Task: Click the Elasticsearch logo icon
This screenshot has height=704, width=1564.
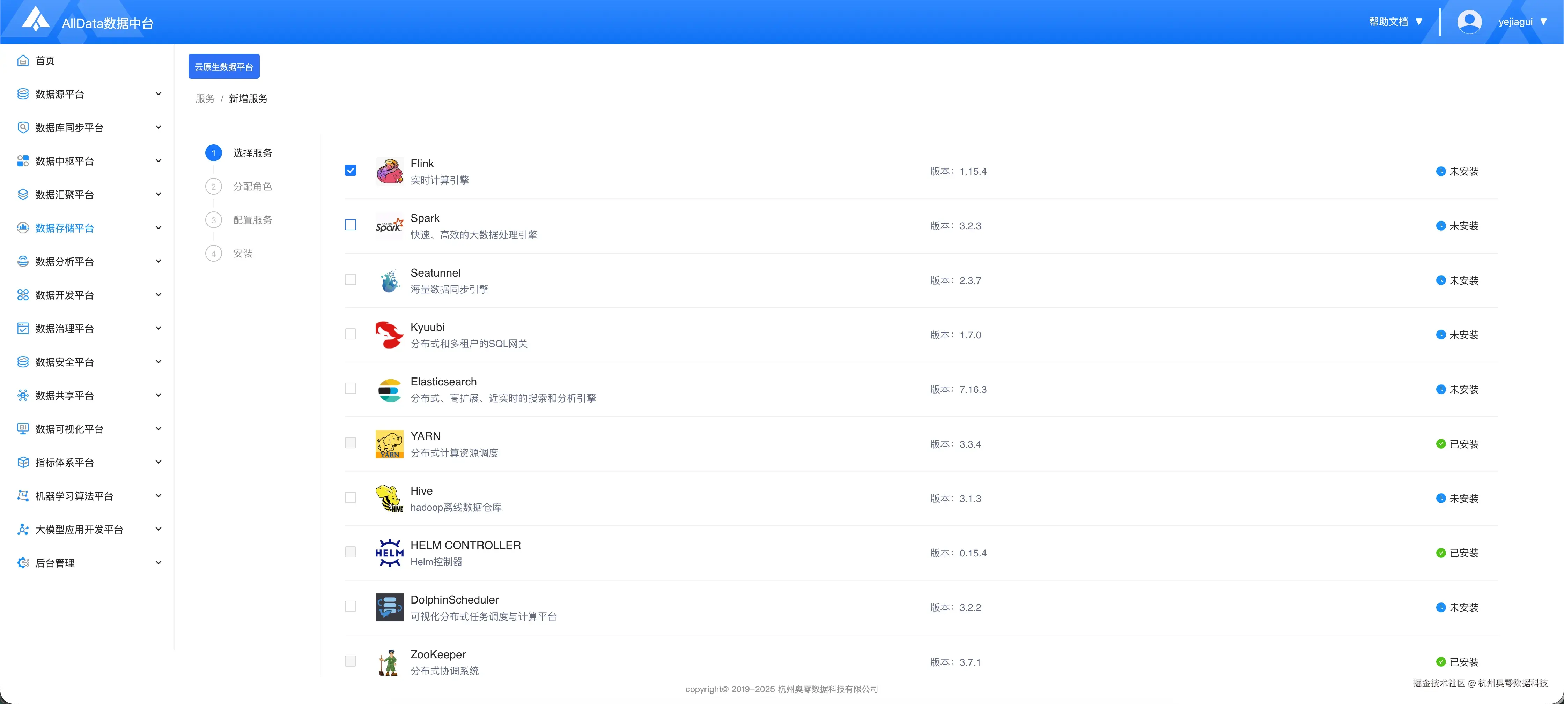Action: (x=389, y=390)
